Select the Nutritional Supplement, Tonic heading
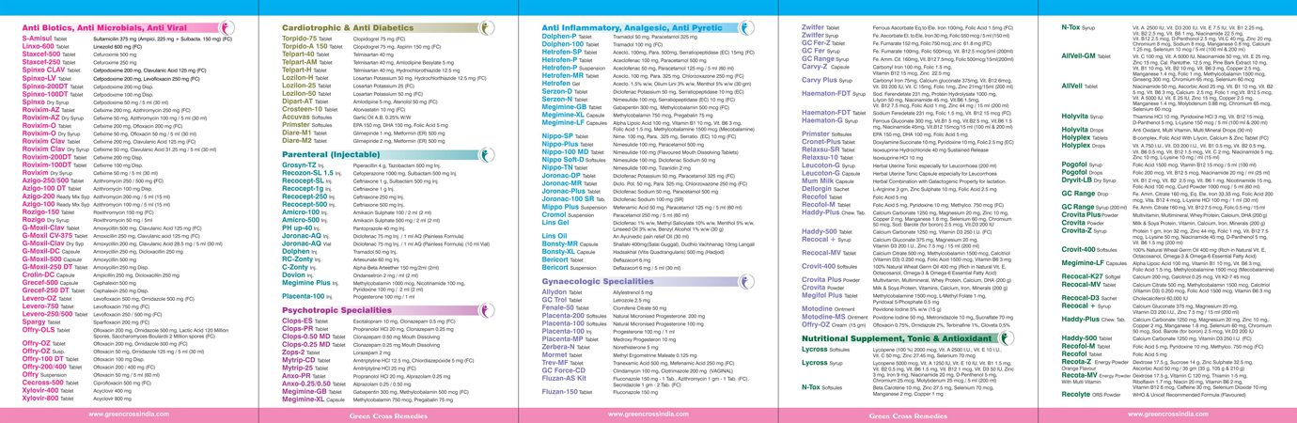Screen dimensions: 1297x423 click(899, 337)
